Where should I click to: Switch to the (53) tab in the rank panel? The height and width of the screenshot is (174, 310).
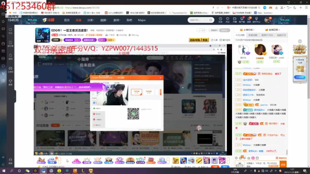pos(281,35)
